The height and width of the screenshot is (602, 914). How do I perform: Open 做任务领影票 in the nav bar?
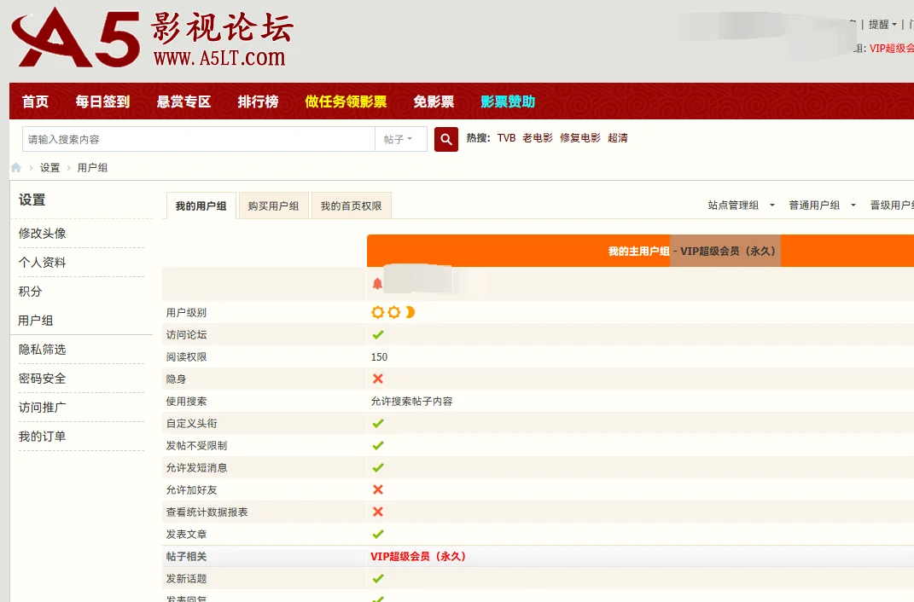click(346, 101)
